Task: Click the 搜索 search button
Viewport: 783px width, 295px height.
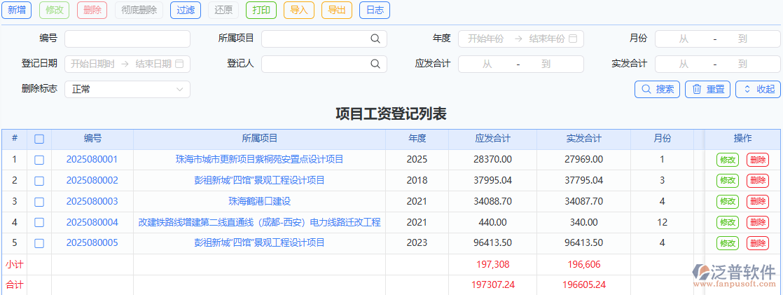Action: point(657,90)
